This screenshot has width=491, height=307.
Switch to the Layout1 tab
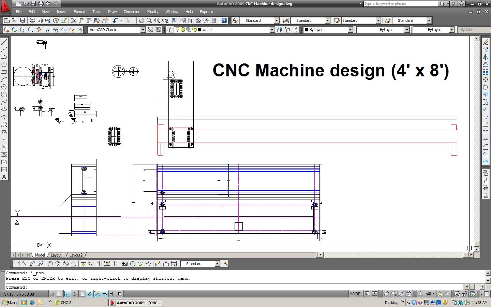57,255
